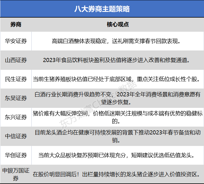Click the 目前龙头酒企 viewpoint text
The height and width of the screenshot is (184, 204).
(118, 136)
